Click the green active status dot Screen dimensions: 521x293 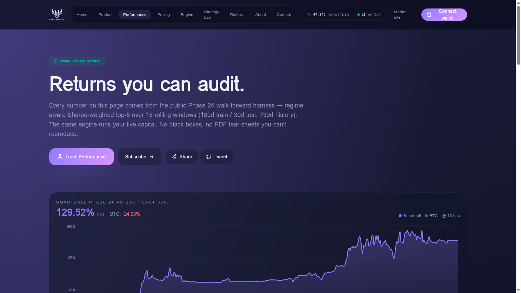[x=359, y=15]
